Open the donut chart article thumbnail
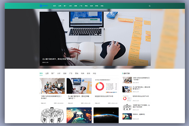189x126 pixels. tap(106, 86)
